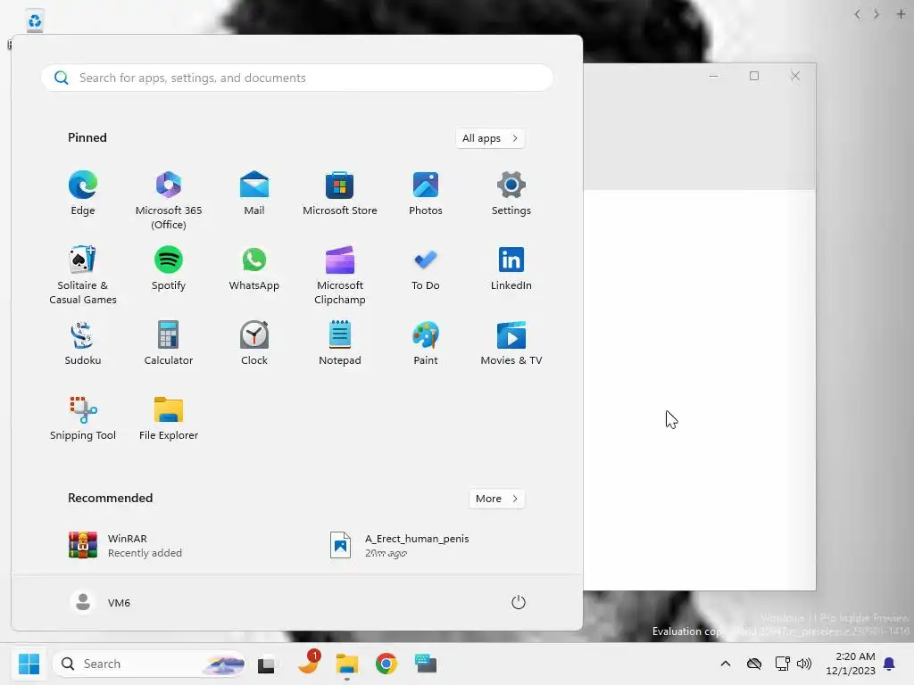Open volume control tray icon
Screen dimensions: 914x685
[x=804, y=664]
